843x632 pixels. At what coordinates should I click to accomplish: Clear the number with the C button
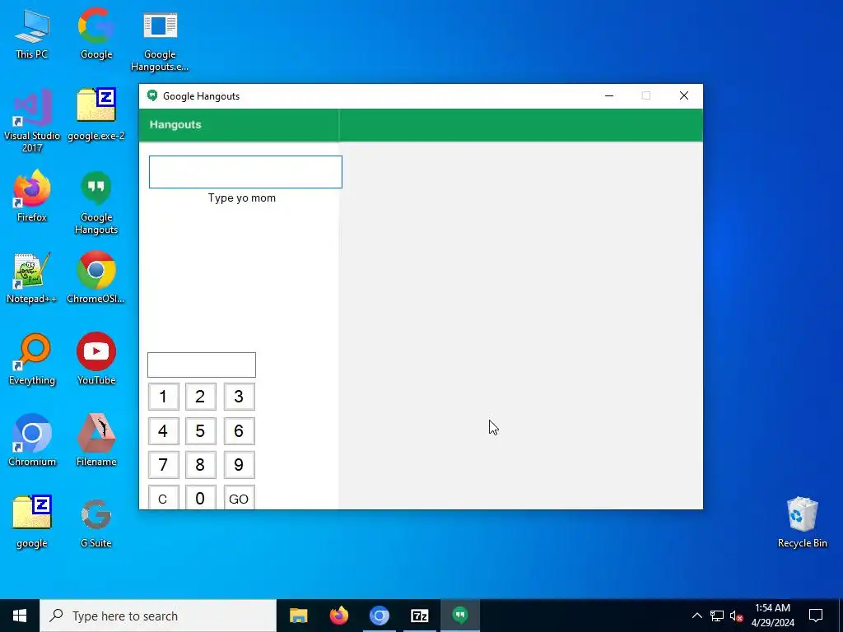(x=164, y=498)
